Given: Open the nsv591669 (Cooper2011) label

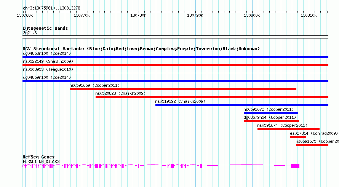Looking at the screenshot, I should click(94, 85).
